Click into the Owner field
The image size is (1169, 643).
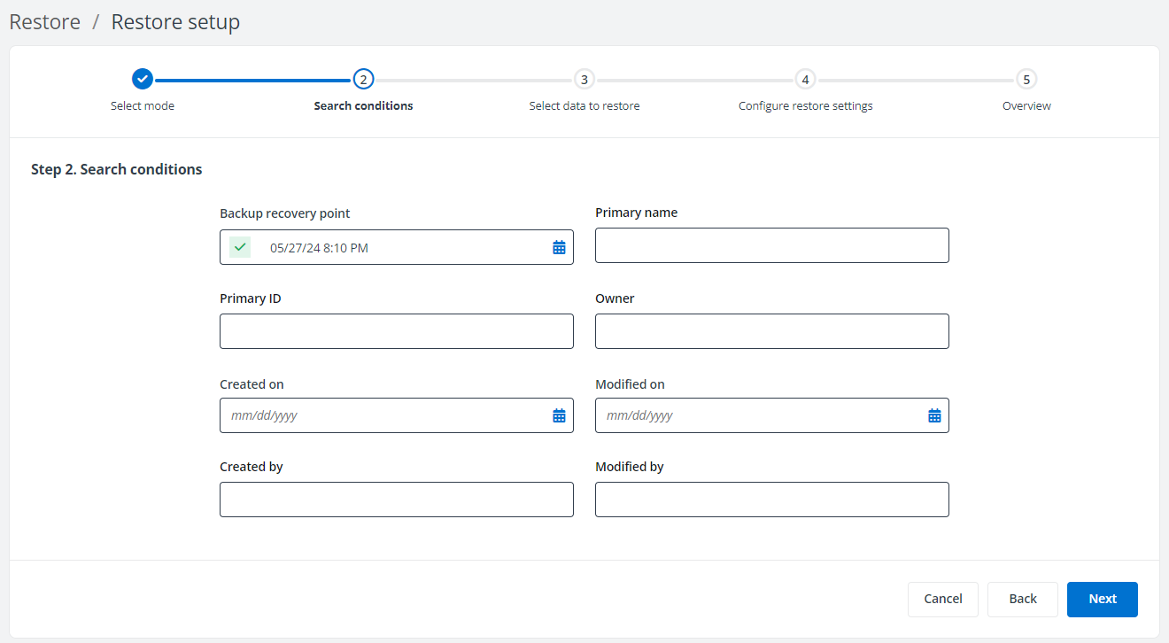click(771, 331)
